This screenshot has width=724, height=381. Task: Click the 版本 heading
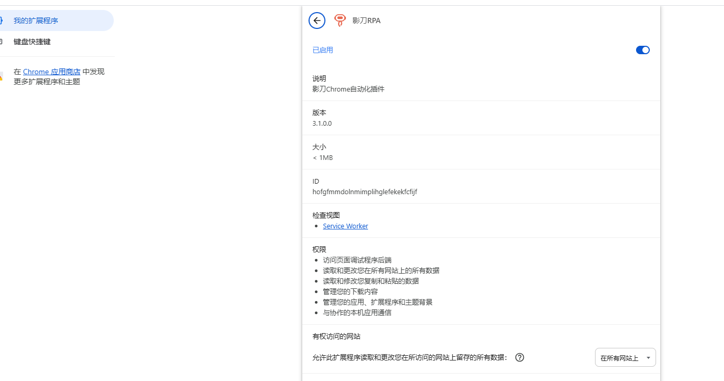(319, 113)
